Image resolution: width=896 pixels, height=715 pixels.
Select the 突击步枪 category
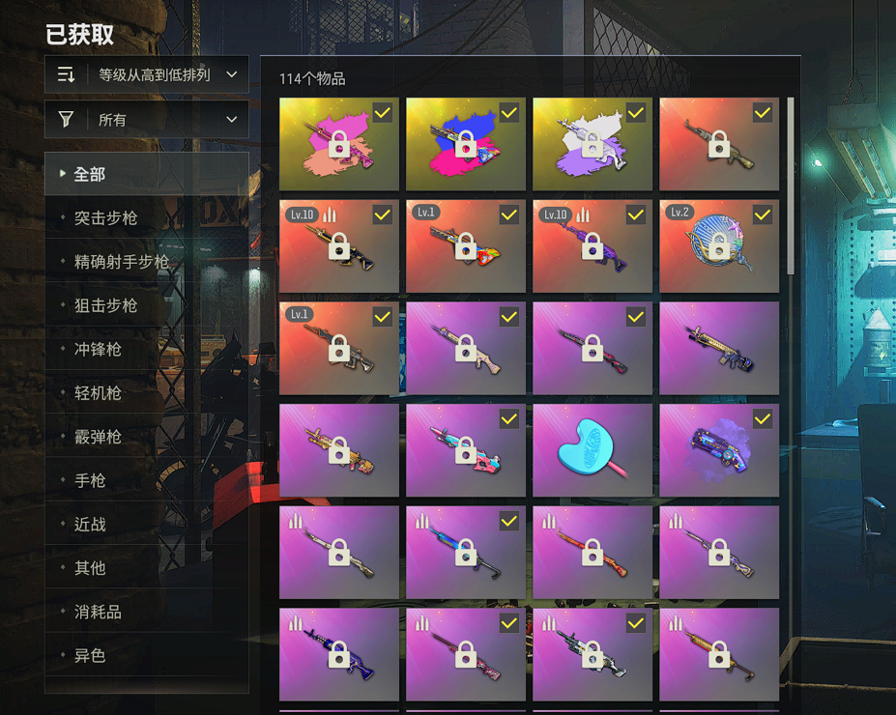[147, 217]
